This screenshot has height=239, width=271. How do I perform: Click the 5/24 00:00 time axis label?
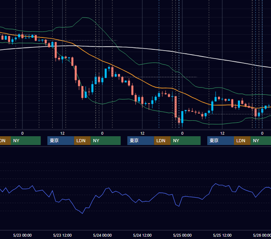pyautogui.click(x=102, y=235)
